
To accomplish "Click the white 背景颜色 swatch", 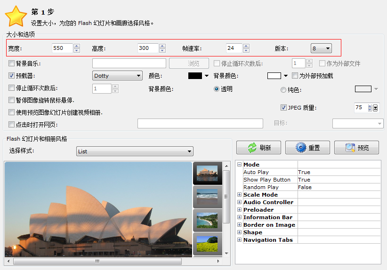I will (274, 76).
